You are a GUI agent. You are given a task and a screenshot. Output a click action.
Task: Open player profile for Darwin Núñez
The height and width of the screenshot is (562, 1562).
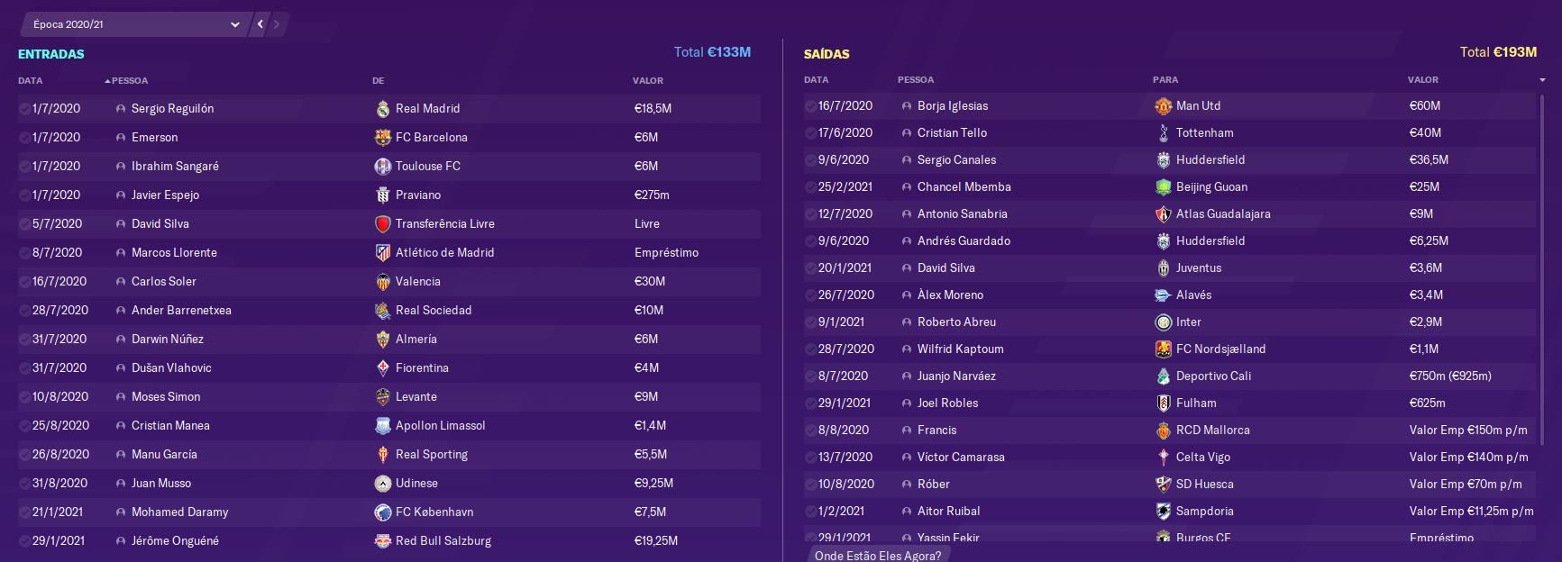point(168,340)
